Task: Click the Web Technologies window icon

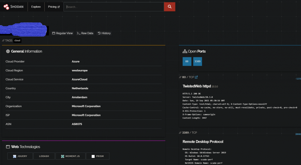Action: point(8,147)
